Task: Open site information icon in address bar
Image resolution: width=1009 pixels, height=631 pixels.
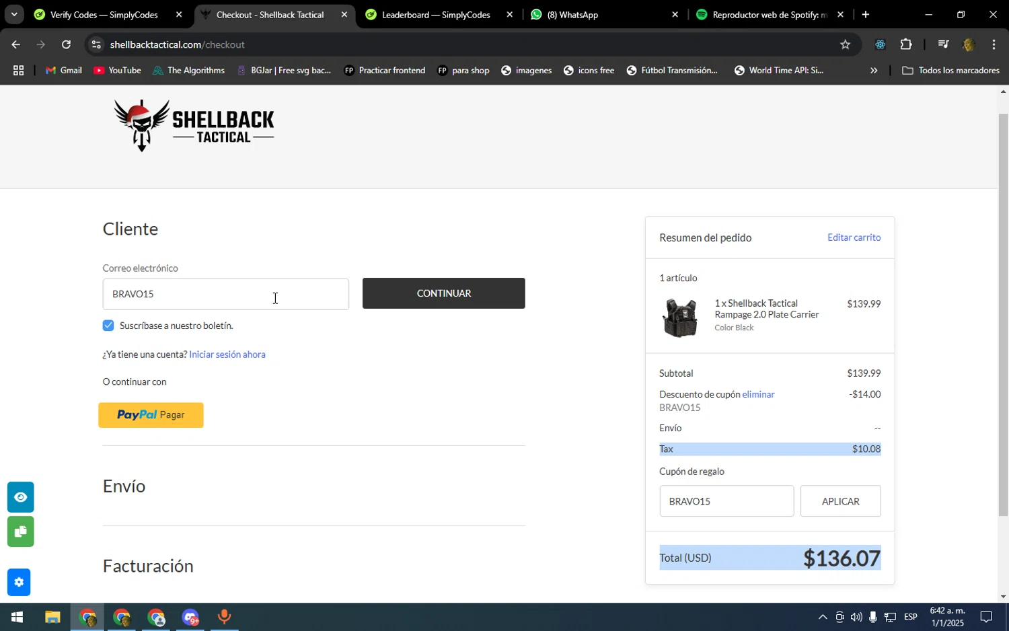Action: pyautogui.click(x=96, y=44)
